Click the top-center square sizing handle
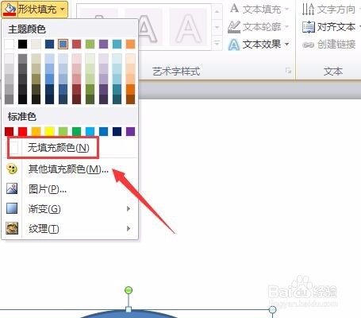The width and height of the screenshot is (361, 318). click(129, 309)
